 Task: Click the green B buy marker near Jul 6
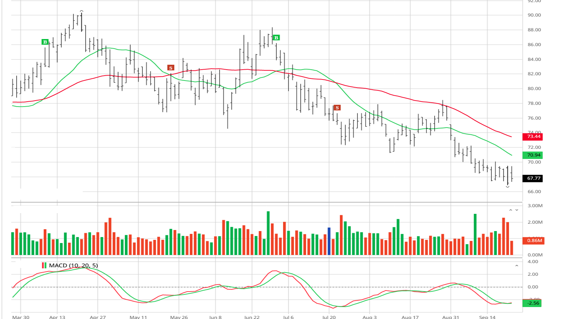point(276,38)
